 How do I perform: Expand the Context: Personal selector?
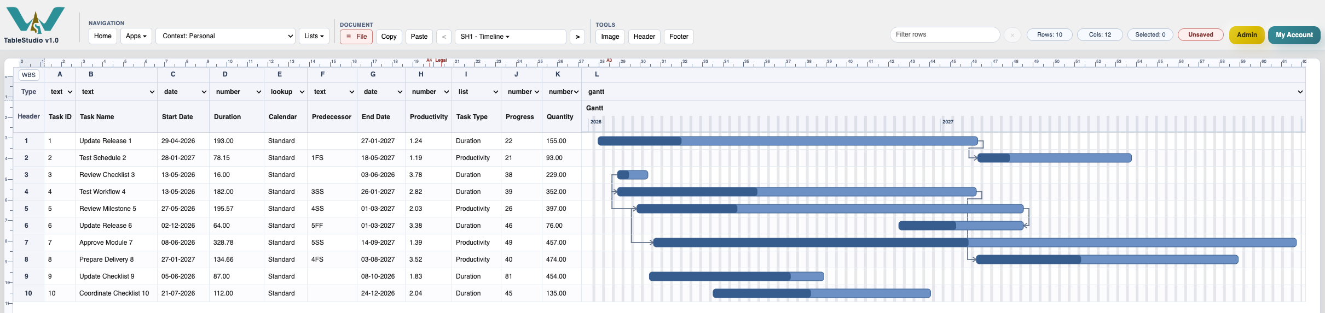(x=225, y=36)
